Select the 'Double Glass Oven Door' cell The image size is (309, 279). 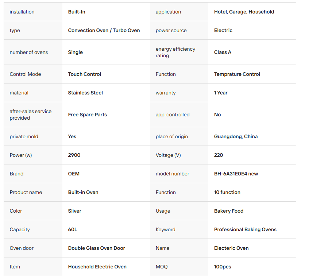pos(97,248)
